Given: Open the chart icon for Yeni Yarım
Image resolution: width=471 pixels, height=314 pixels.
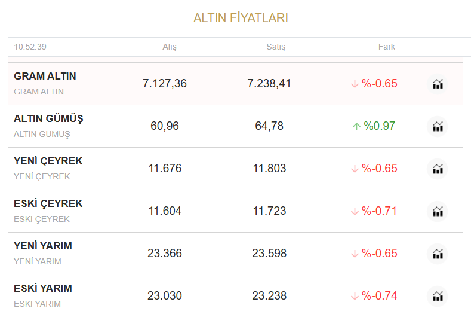Looking at the screenshot, I should click(x=438, y=254).
